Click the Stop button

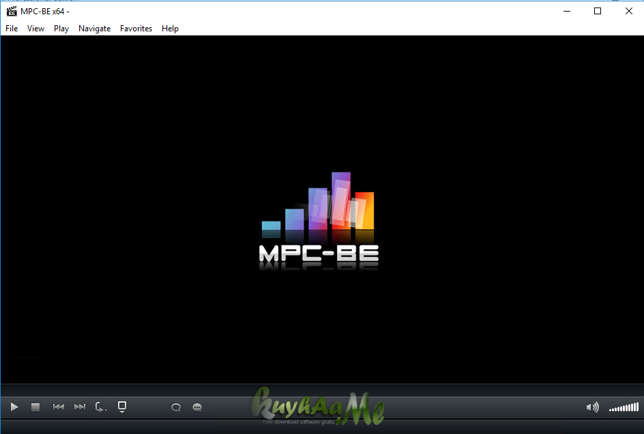35,407
